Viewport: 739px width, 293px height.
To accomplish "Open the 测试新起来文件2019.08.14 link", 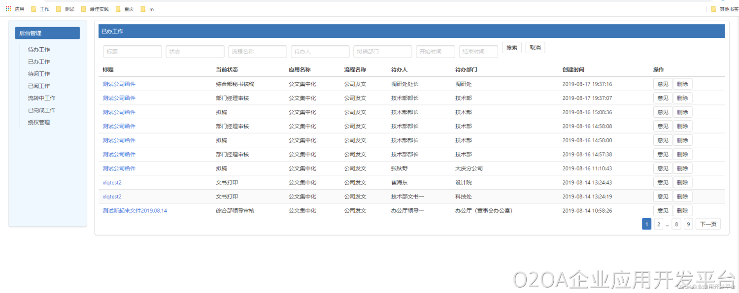I will tap(134, 211).
